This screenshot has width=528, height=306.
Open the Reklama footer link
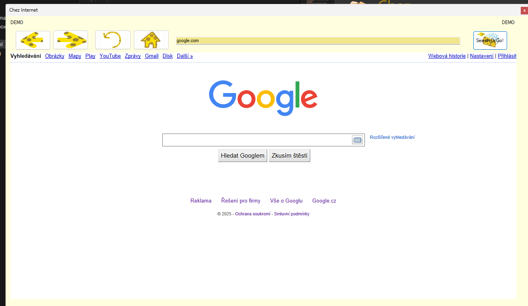201,201
